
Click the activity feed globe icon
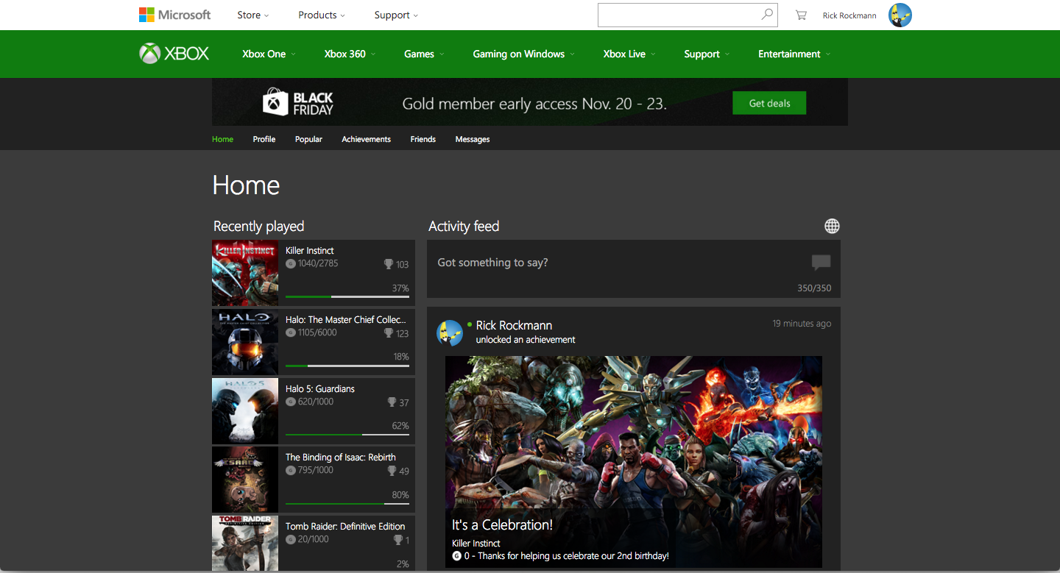click(832, 226)
